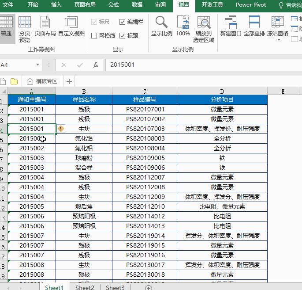Open the Page Layout (页面布局) ribbon tab
302x290 pixels.
click(x=85, y=5)
